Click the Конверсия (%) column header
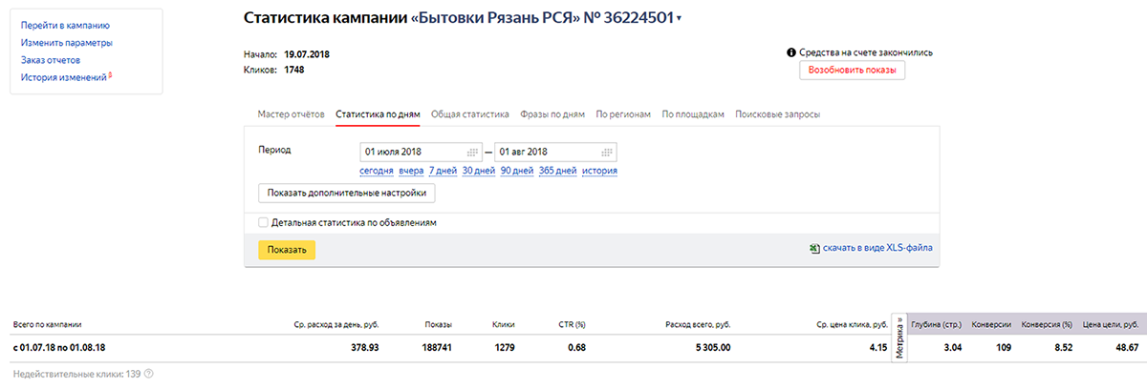 point(1048,324)
